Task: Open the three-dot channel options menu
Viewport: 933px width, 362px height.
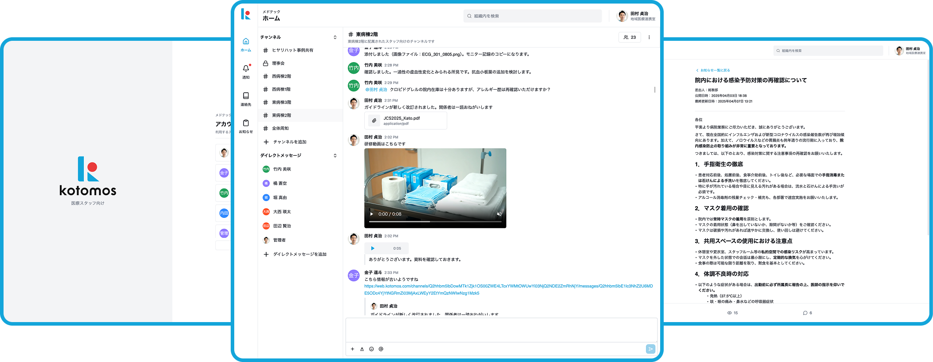Action: pos(649,37)
